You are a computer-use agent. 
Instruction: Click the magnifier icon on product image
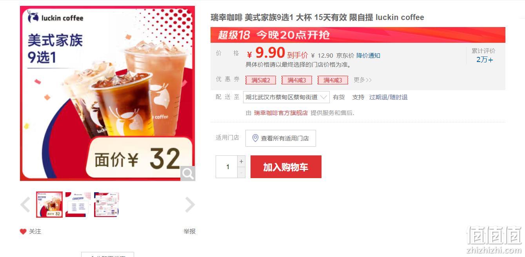pos(188,173)
